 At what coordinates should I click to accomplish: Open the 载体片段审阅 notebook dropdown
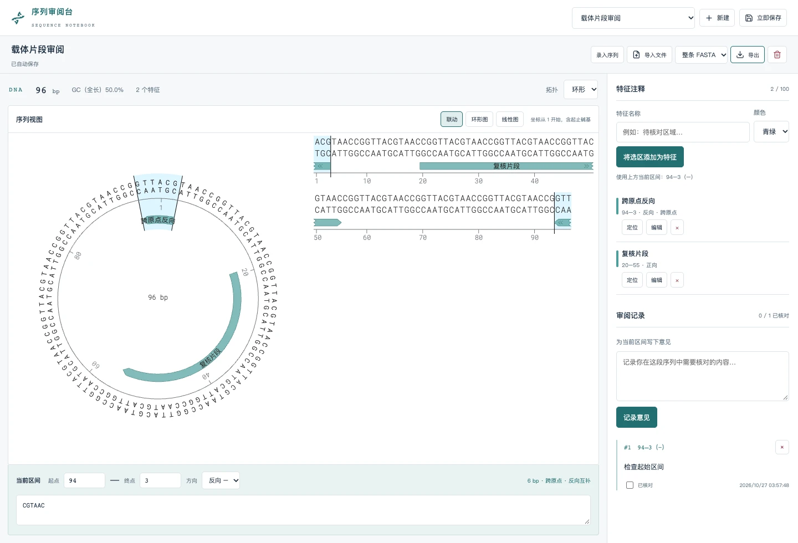pyautogui.click(x=633, y=18)
